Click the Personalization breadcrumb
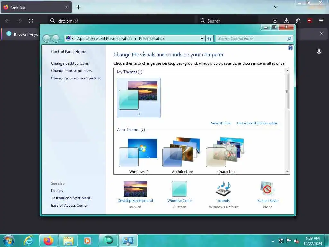This screenshot has height=247, width=329. pyautogui.click(x=152, y=39)
